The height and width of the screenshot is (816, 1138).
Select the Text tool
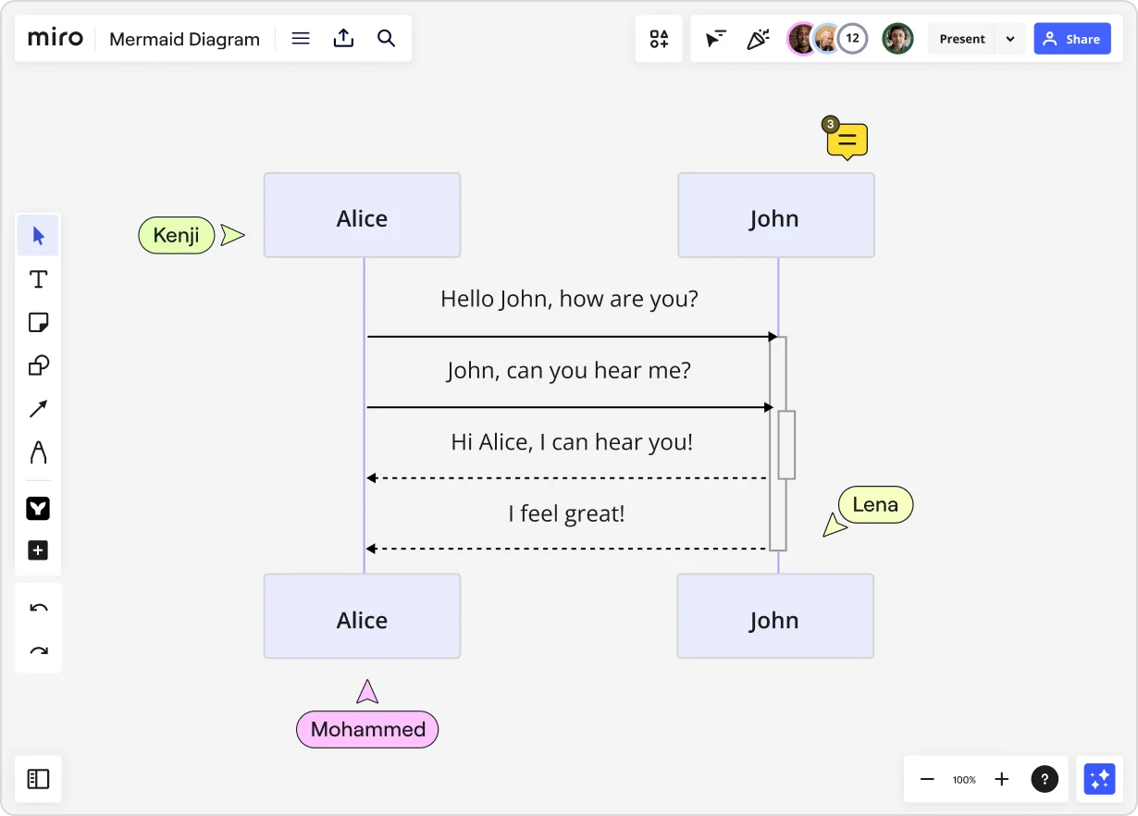pyautogui.click(x=38, y=278)
